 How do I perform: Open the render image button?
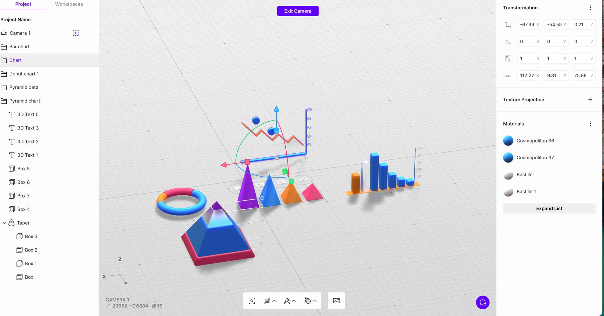[x=336, y=301]
